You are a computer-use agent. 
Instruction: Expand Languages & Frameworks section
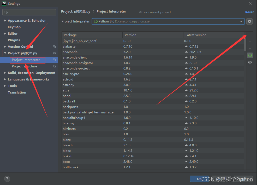point(5,79)
